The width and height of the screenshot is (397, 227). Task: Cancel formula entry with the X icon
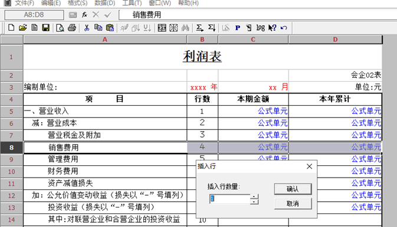click(96, 15)
